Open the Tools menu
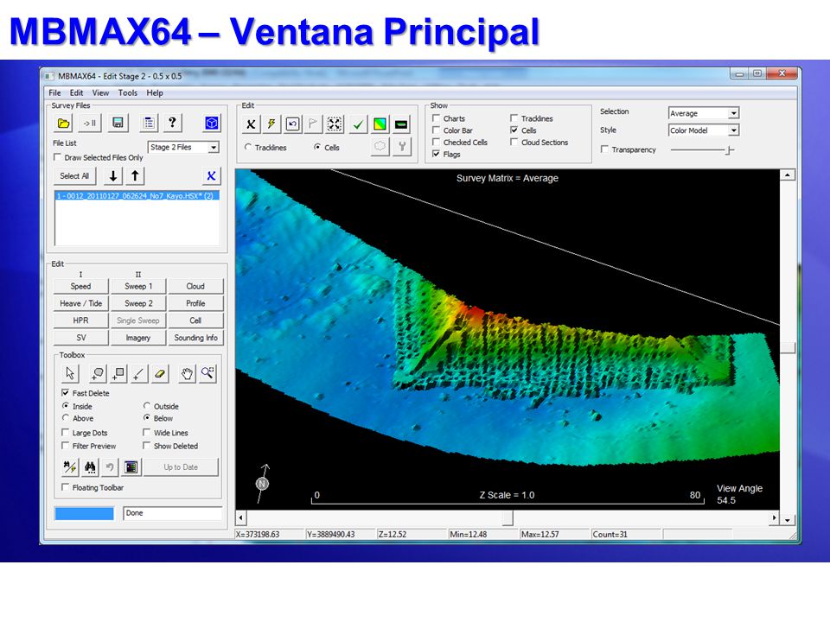 pyautogui.click(x=128, y=92)
